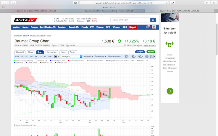Open the Tradegate exchange dropdown
Viewport: 218px width, 136px height.
coord(71,57)
